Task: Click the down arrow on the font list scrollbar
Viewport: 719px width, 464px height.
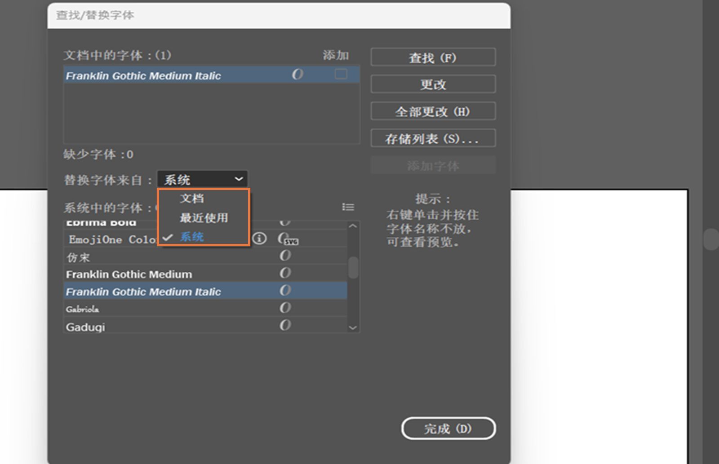Action: click(x=352, y=327)
